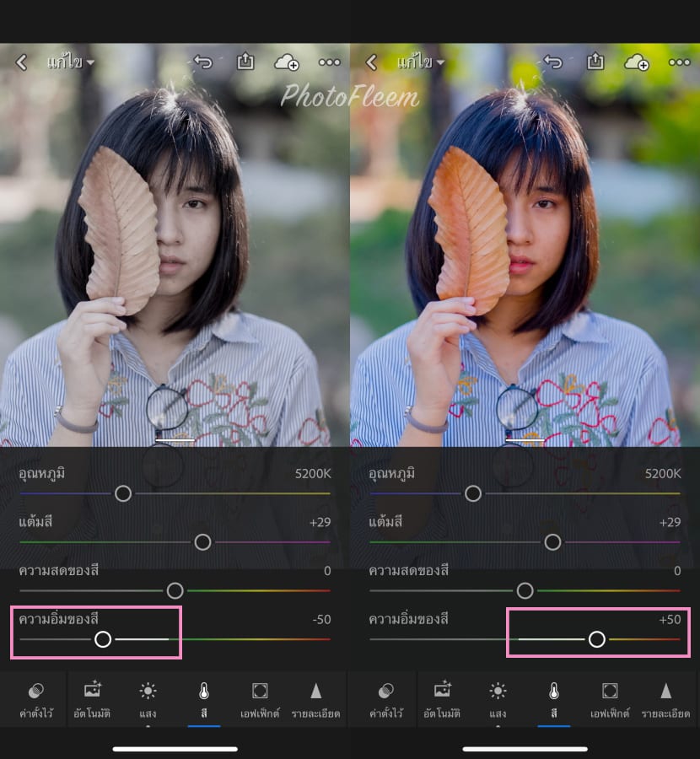Tap cloud add icon in right screen
Screen dimensions: 700x759
(x=637, y=62)
